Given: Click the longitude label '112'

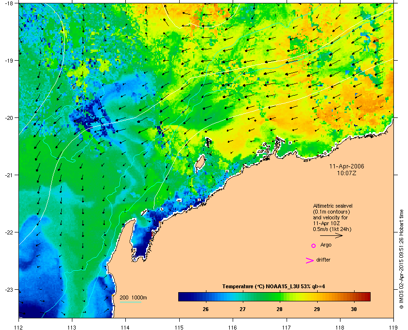Looking at the screenshot, I should click(19, 328).
